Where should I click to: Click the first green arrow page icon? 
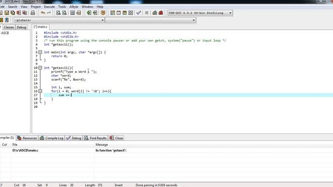[89, 12]
